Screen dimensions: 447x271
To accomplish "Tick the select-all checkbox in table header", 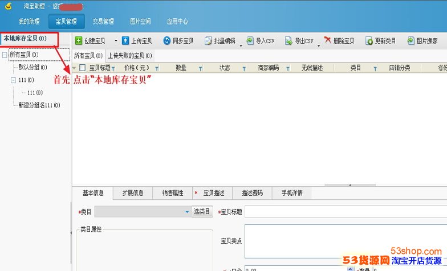I will (x=82, y=68).
